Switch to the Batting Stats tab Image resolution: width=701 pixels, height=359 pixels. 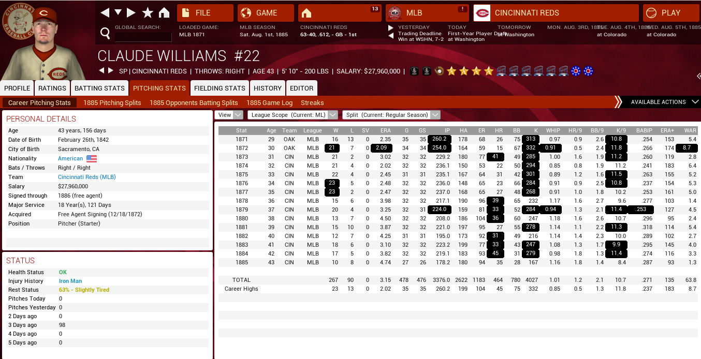[99, 88]
